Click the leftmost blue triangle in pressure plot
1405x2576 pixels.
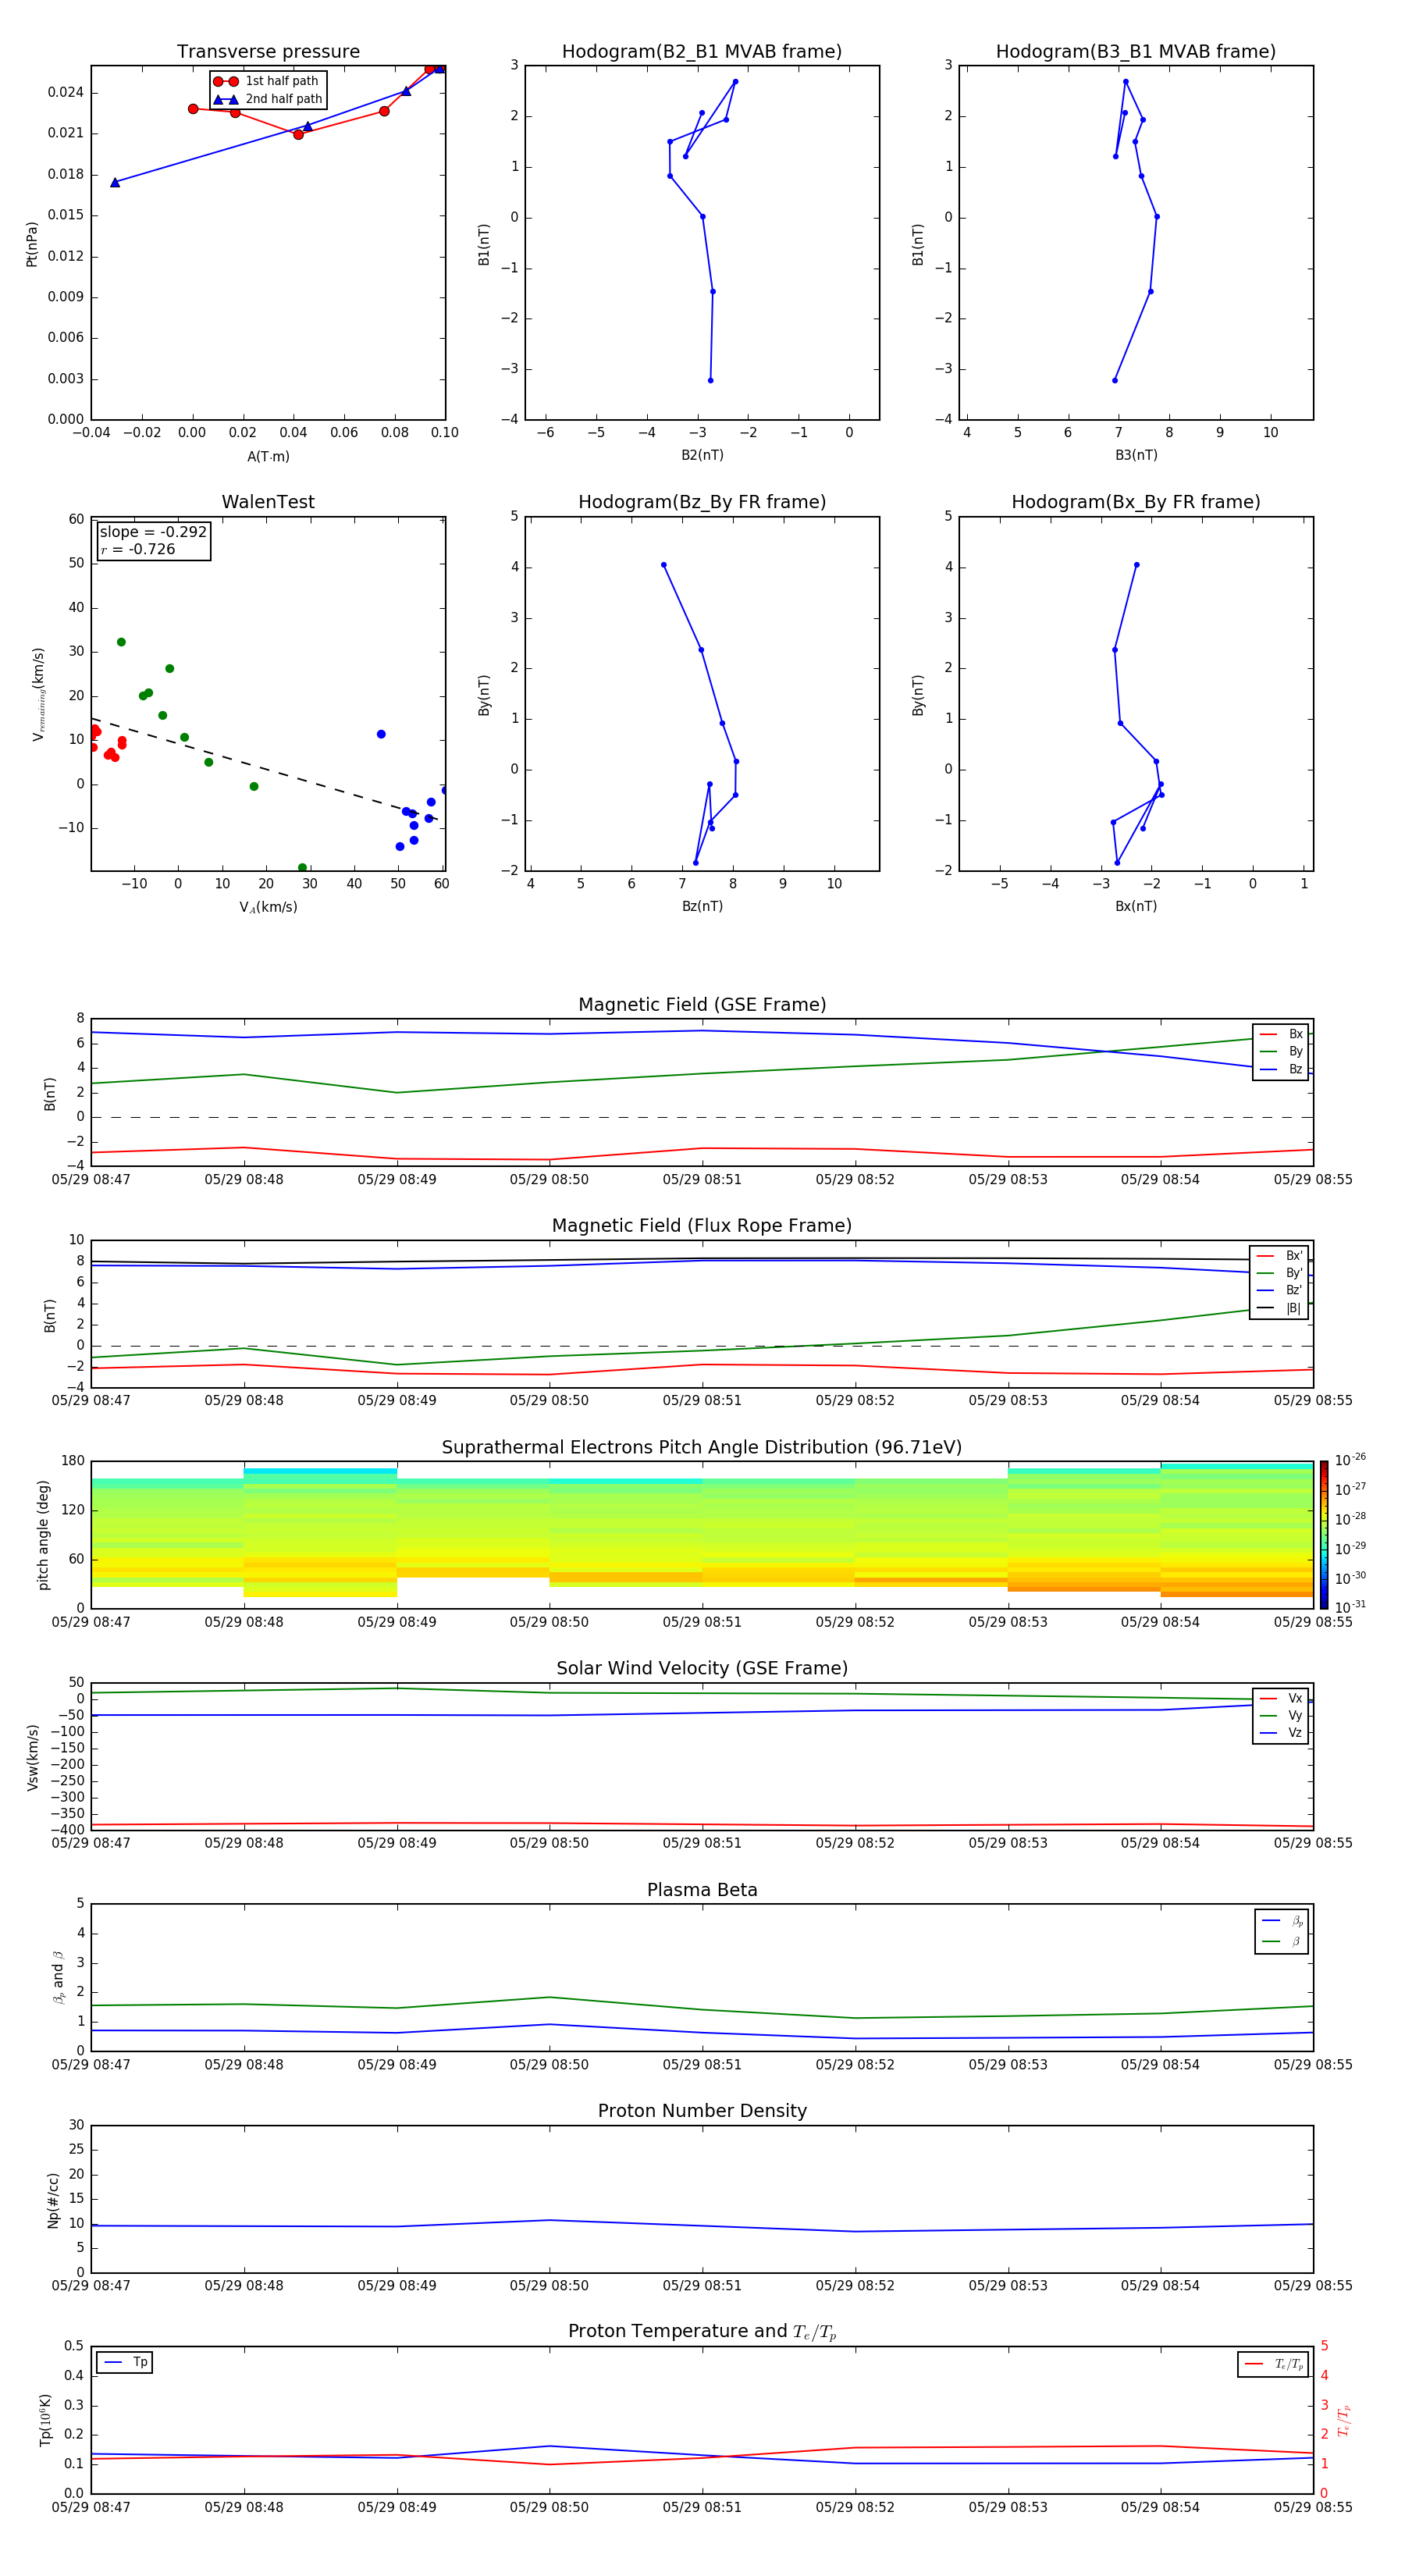115,182
